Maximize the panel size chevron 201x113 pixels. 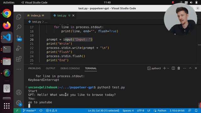(x=190, y=68)
